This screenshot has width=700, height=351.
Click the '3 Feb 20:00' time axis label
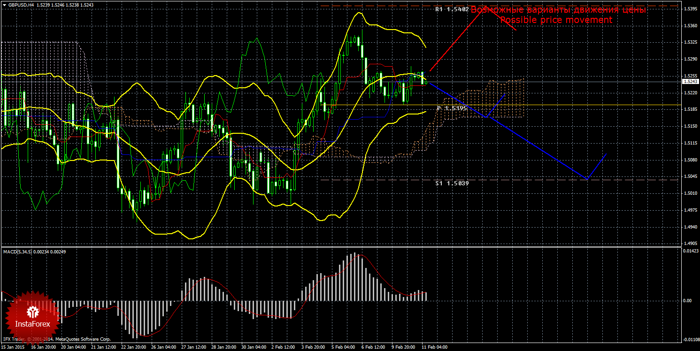[313, 348]
